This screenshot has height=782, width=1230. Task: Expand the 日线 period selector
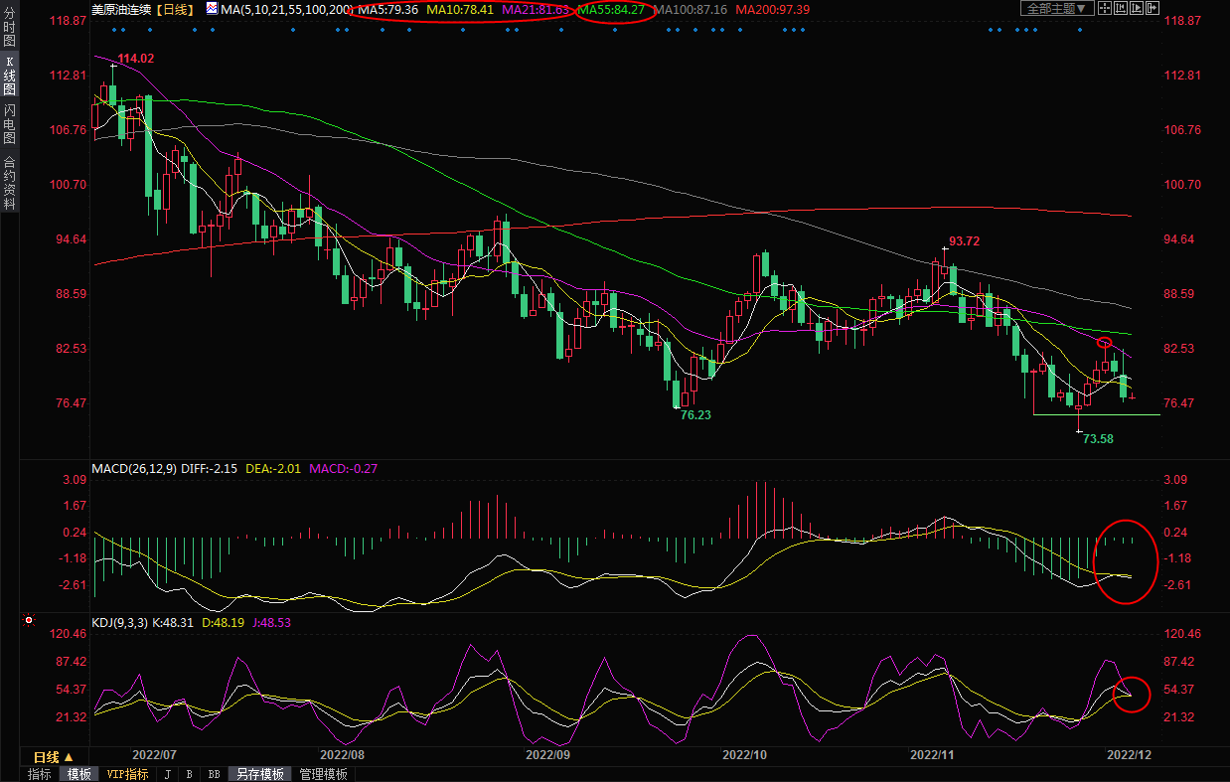tap(54, 757)
